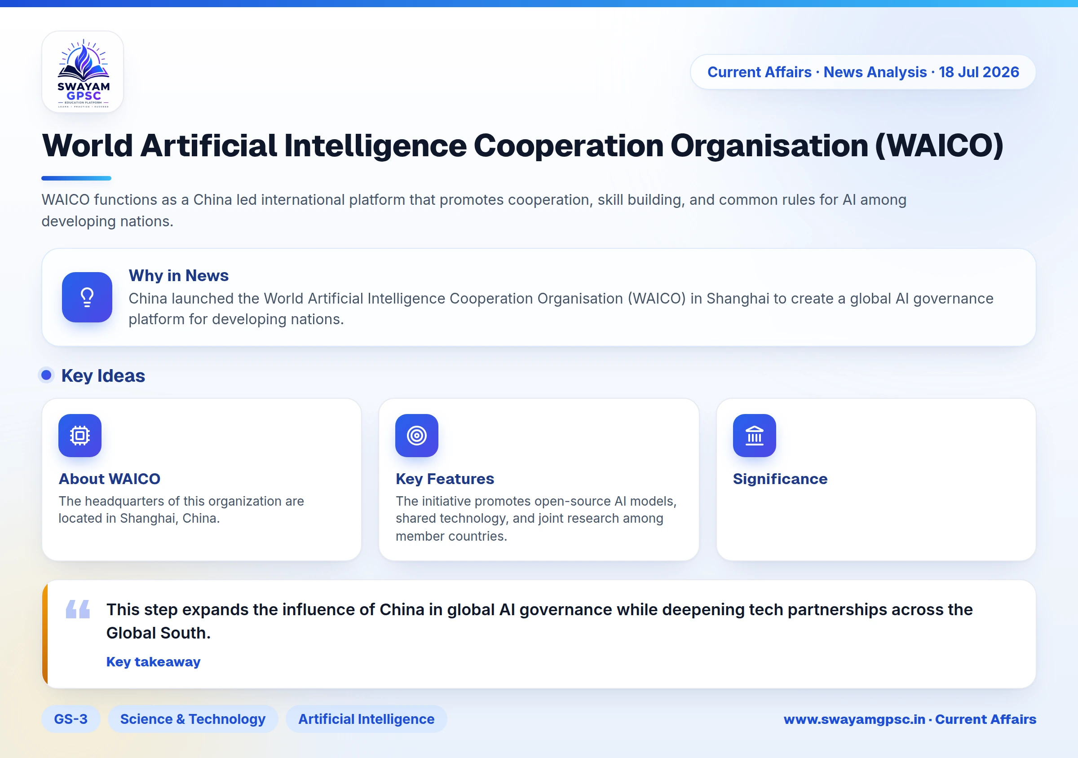Screen dimensions: 1078x758
Task: Click the quotation mark icon in takeaway box
Action: point(78,609)
